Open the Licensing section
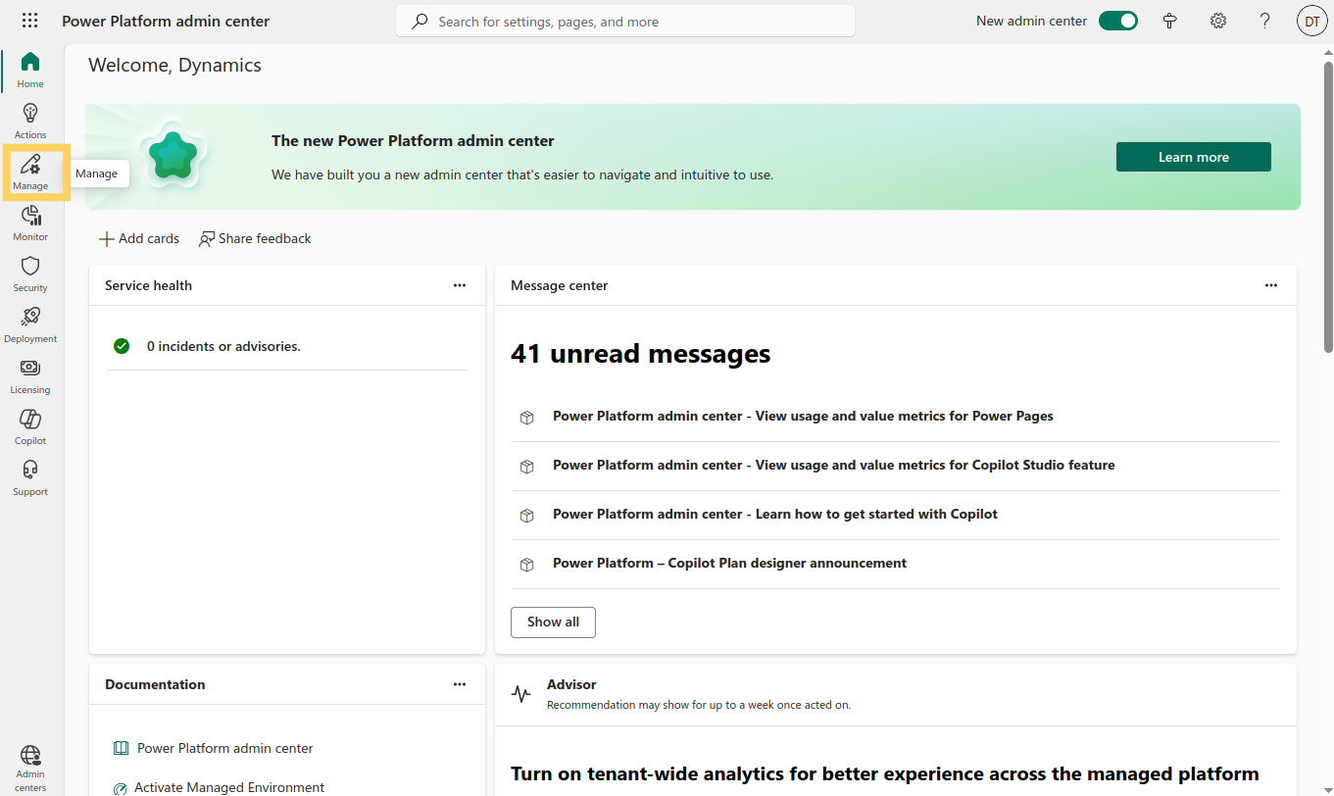The height and width of the screenshot is (796, 1334). coord(30,376)
